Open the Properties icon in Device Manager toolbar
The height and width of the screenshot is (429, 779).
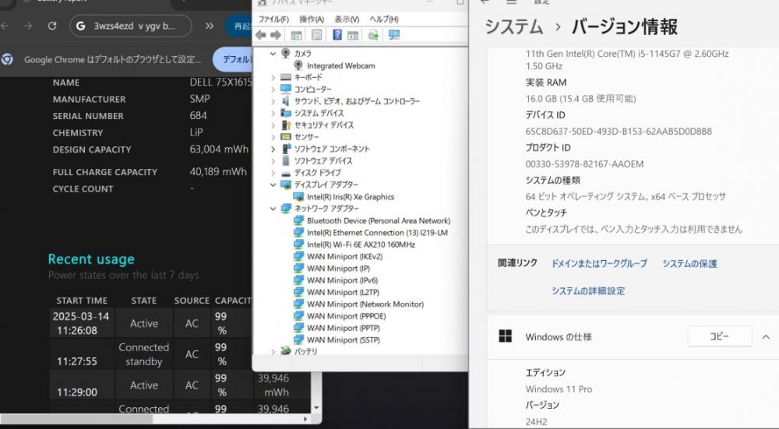pyautogui.click(x=316, y=35)
